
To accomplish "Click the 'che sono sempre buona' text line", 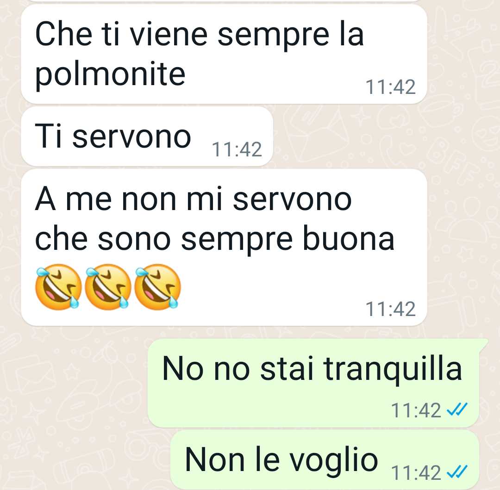I will (215, 239).
